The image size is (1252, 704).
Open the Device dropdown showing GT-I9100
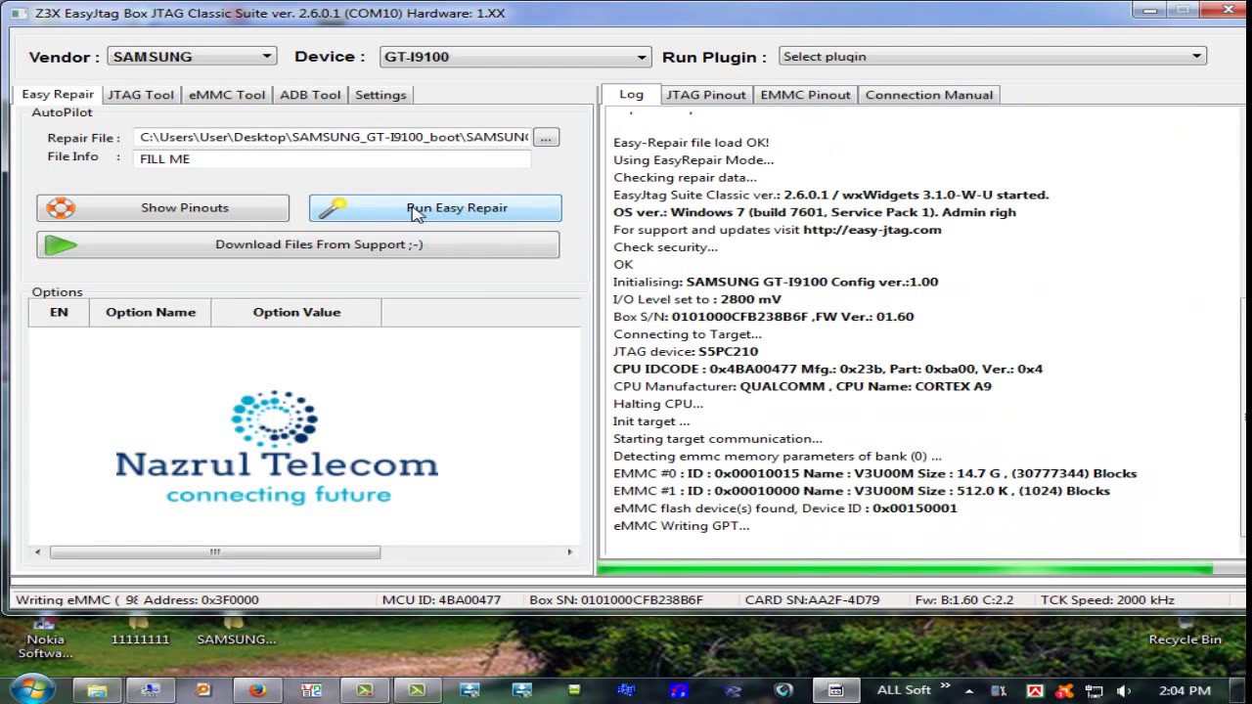[x=514, y=57]
